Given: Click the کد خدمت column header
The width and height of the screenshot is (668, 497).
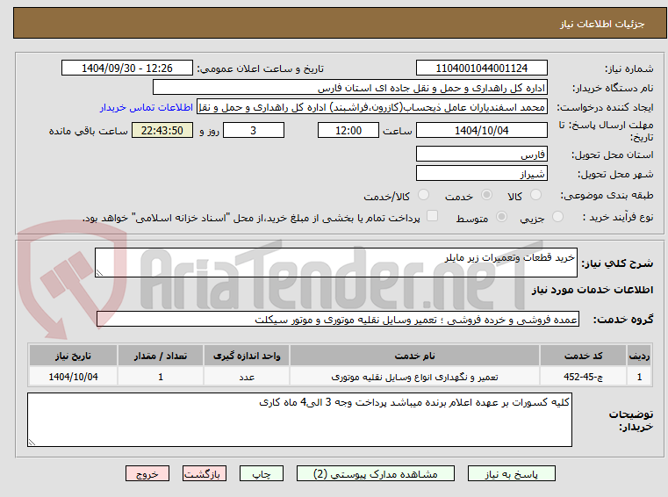Looking at the screenshot, I should pos(583,356).
